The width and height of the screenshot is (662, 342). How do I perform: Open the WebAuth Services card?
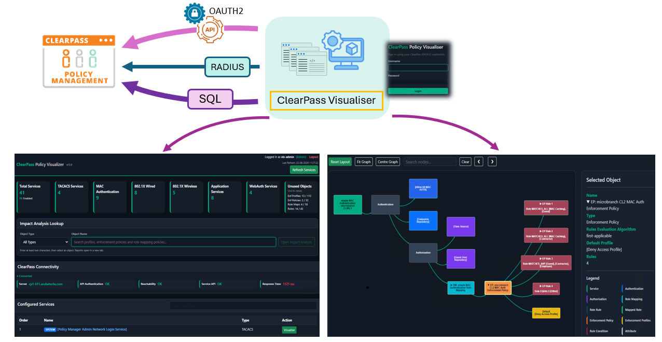coord(264,197)
